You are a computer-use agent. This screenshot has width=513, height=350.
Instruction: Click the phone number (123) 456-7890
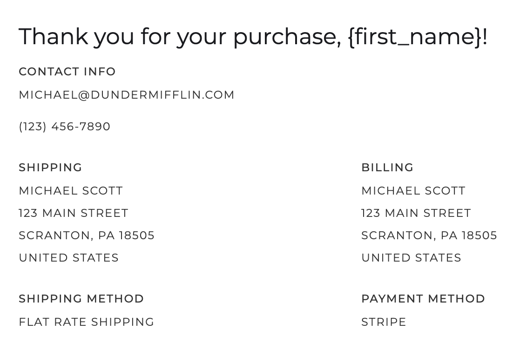tap(64, 127)
